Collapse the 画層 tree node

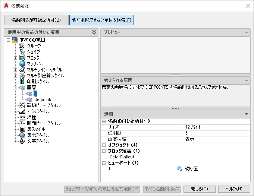pos(15,88)
